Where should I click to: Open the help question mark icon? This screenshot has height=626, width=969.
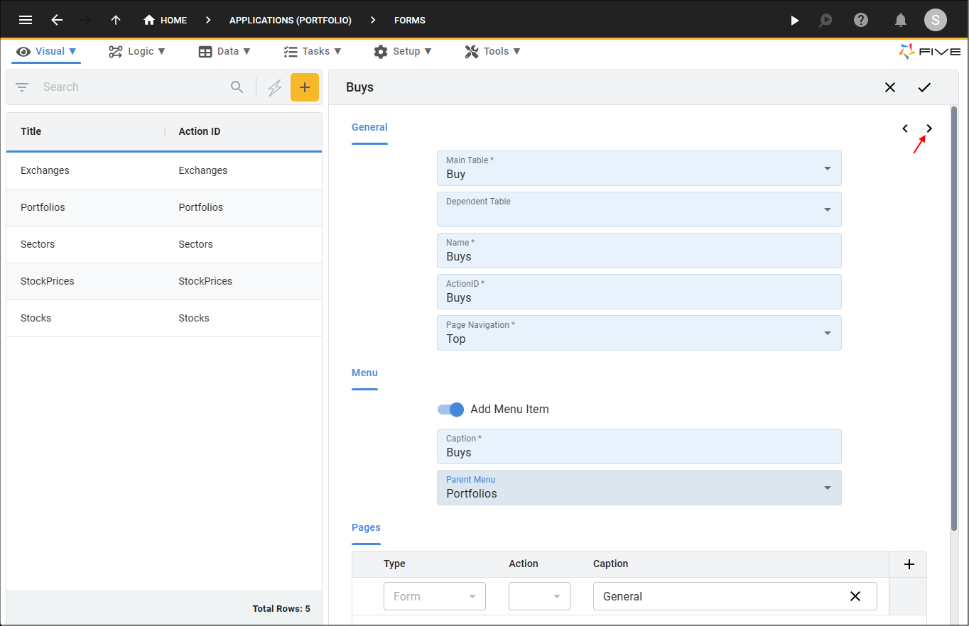point(861,20)
